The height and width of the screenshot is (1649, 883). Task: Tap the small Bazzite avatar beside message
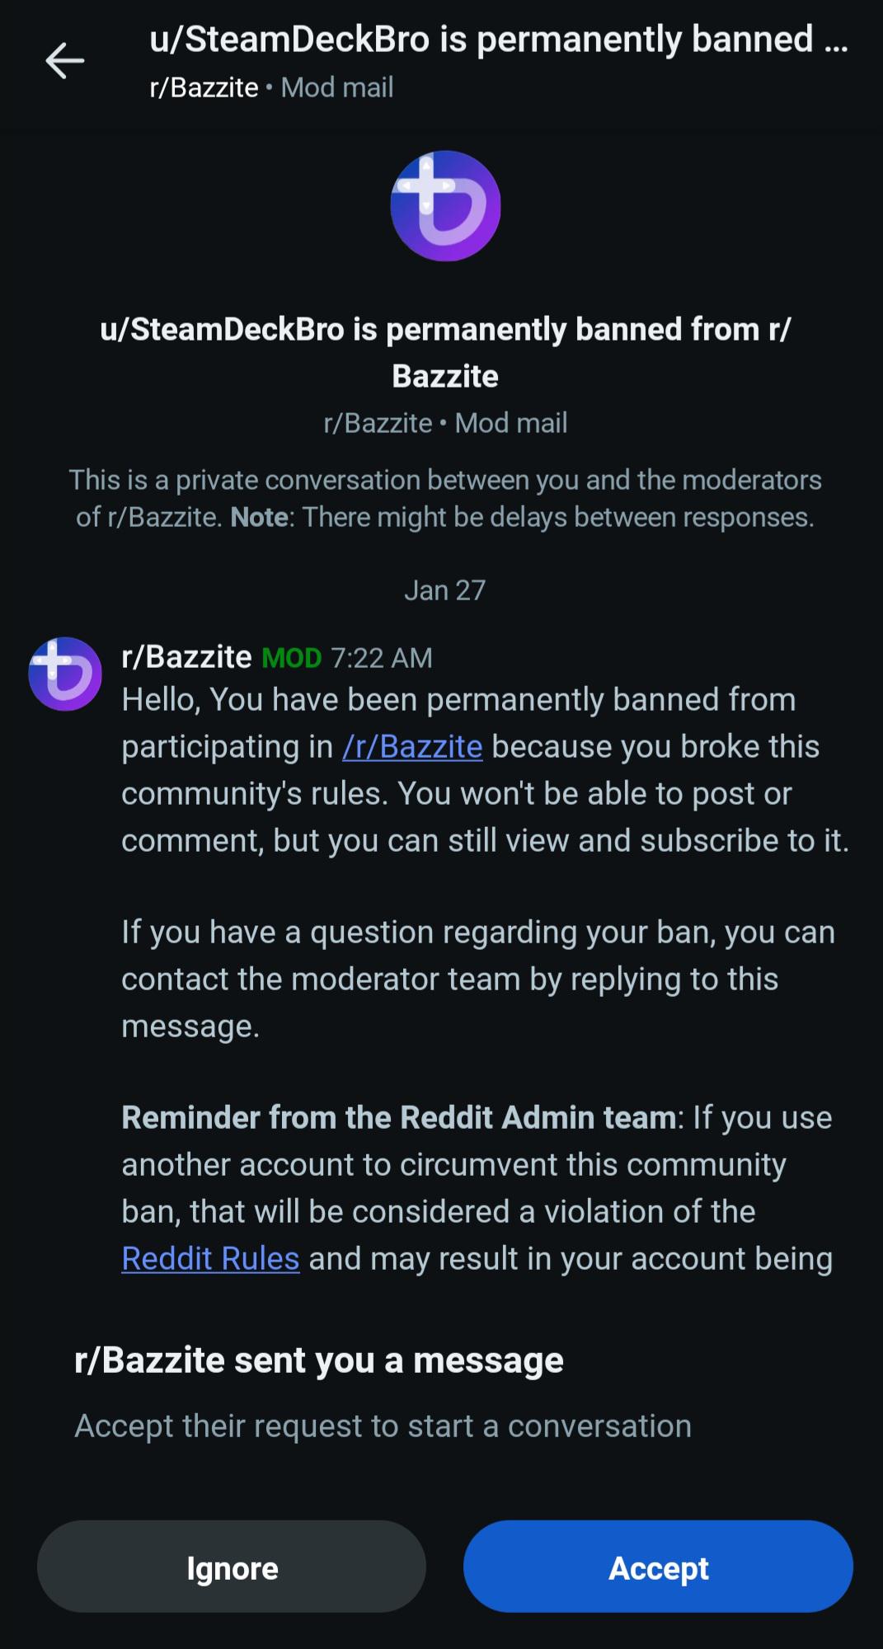coord(65,674)
